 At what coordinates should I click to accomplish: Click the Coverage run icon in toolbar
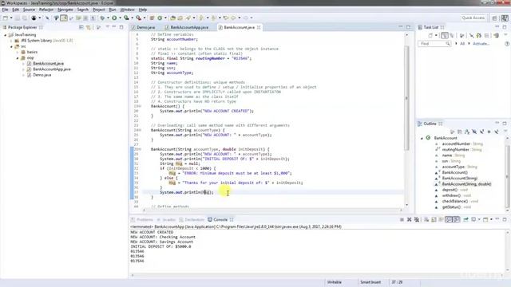[126, 18]
